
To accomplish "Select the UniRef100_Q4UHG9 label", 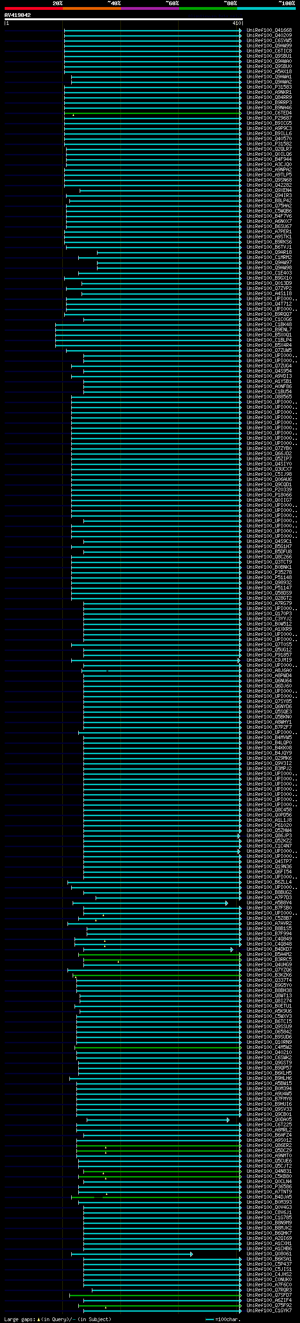I will (x=269, y=965).
